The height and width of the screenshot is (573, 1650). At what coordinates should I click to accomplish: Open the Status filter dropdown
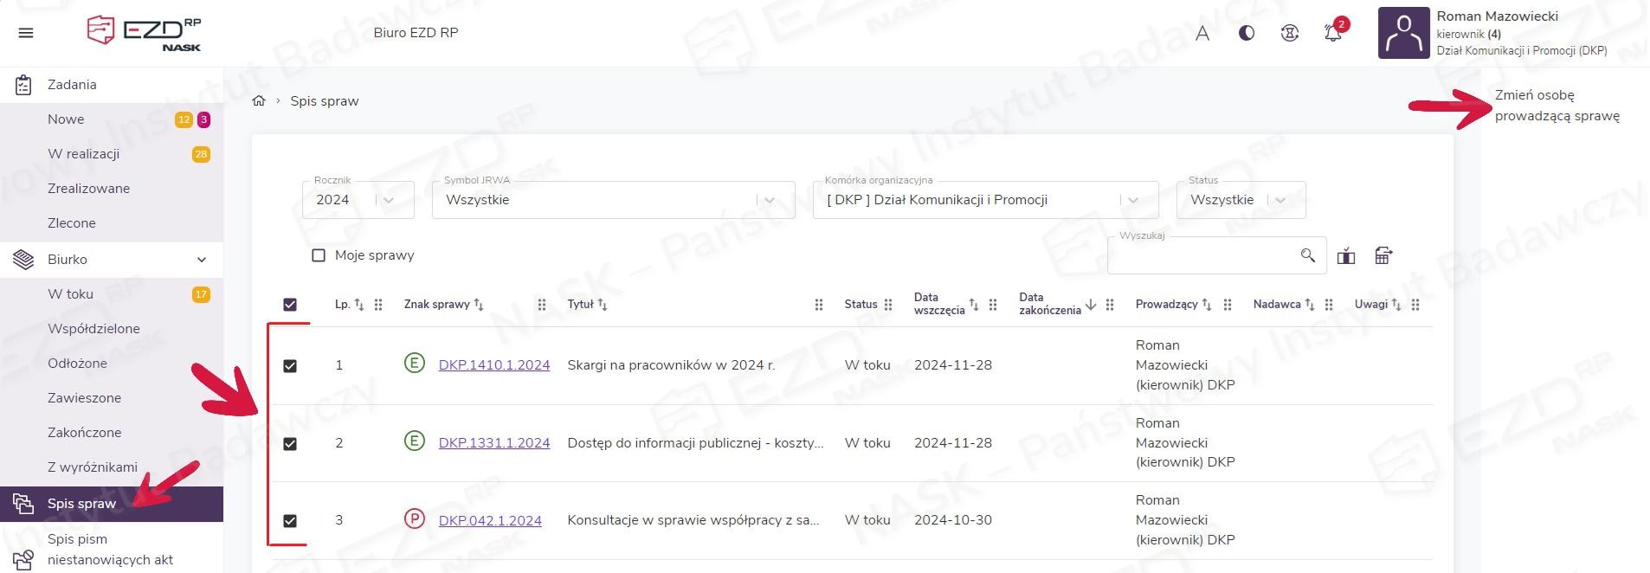pyautogui.click(x=1240, y=200)
